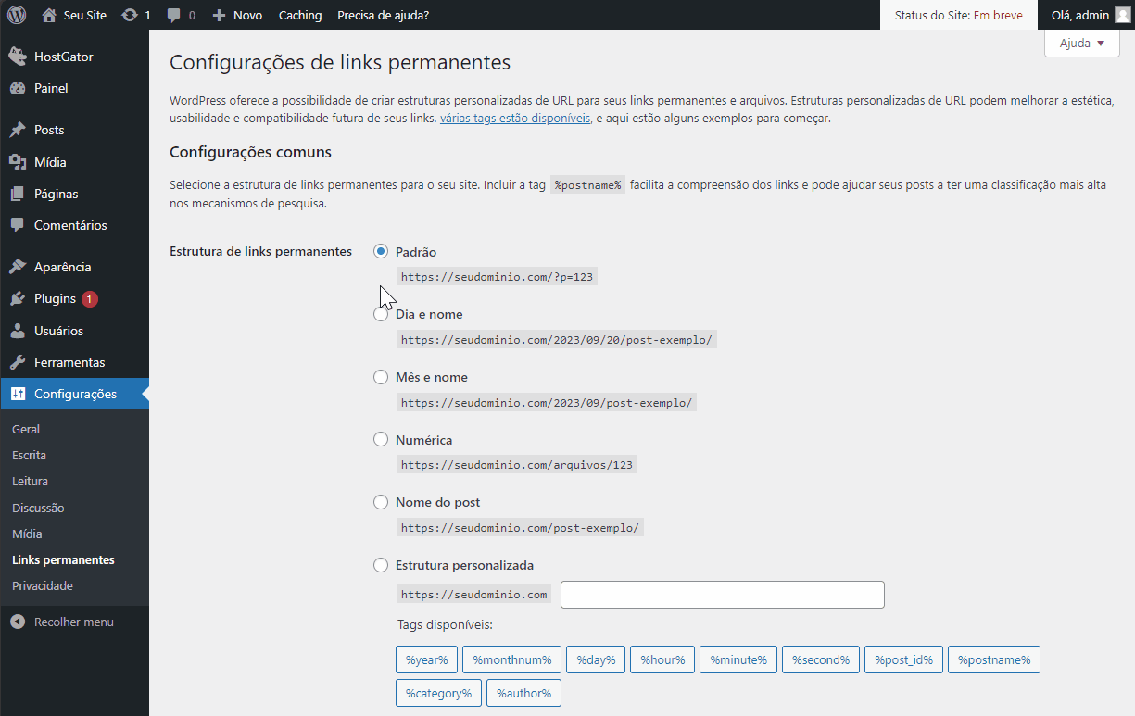Click the Páginas pages icon
This screenshot has height=716, width=1135.
pyautogui.click(x=18, y=194)
